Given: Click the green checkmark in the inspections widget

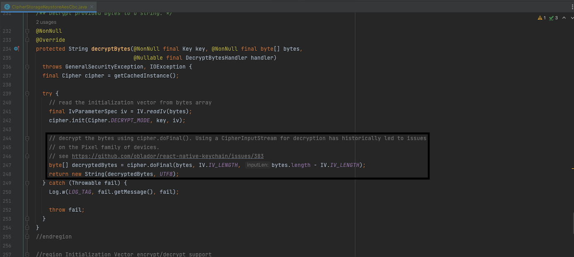Looking at the screenshot, I should [551, 18].
